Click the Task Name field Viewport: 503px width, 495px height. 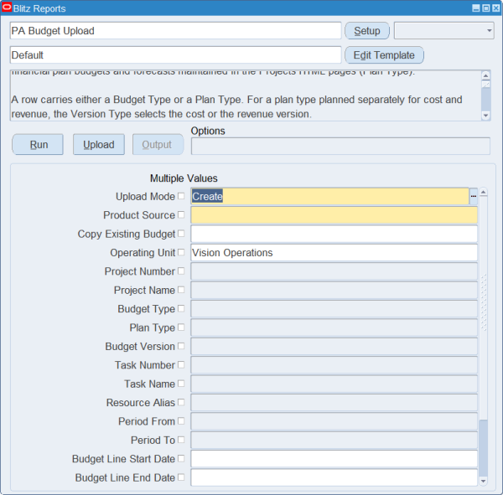[x=334, y=384]
